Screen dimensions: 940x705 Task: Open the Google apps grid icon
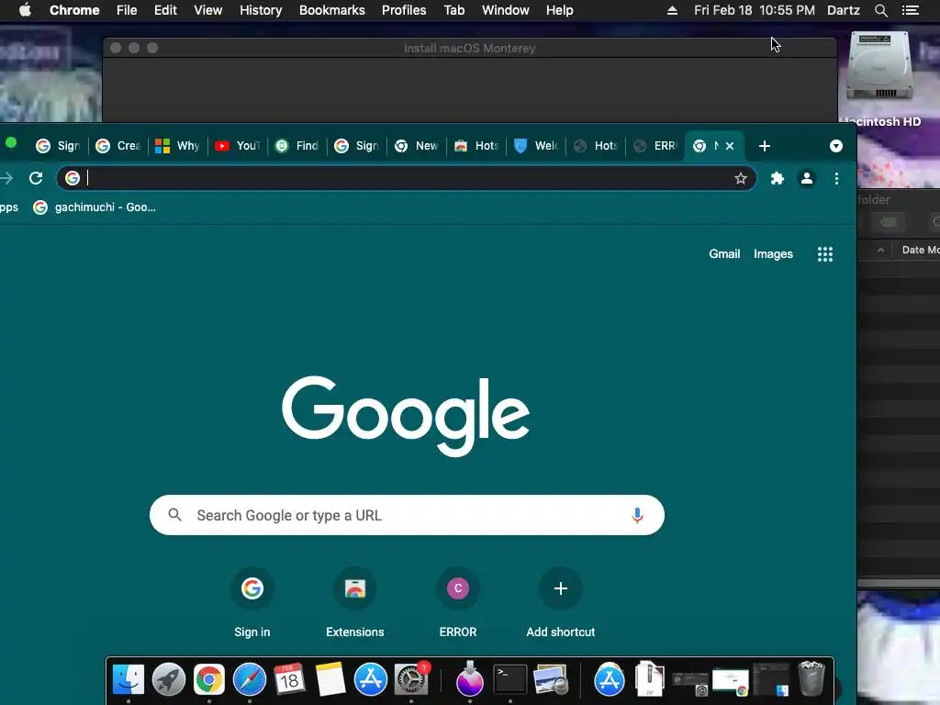point(825,254)
